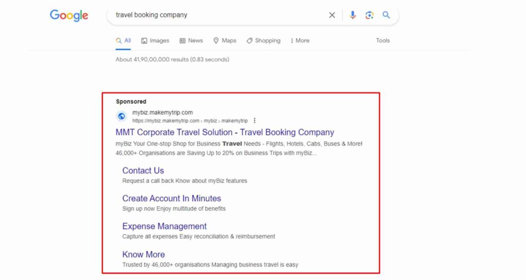The image size is (526, 280).
Task: Click the 'myBiz Your One-stop Shop' ad description
Action: (239, 148)
